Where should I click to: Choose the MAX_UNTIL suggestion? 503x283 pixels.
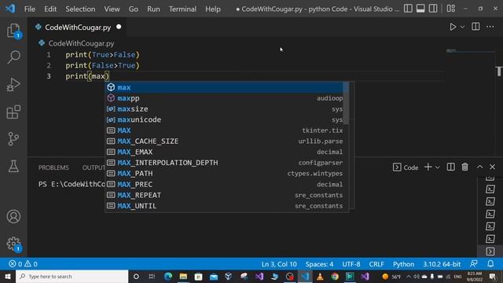224,206
